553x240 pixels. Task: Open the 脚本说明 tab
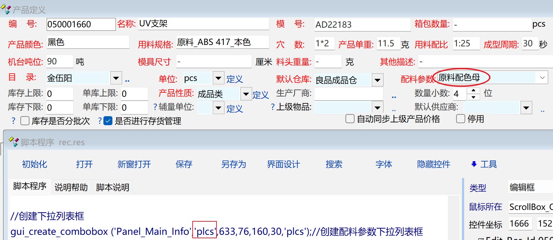[x=112, y=187]
